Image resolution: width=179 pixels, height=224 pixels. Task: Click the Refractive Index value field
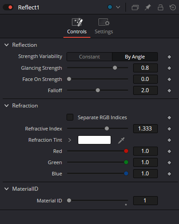(x=145, y=129)
